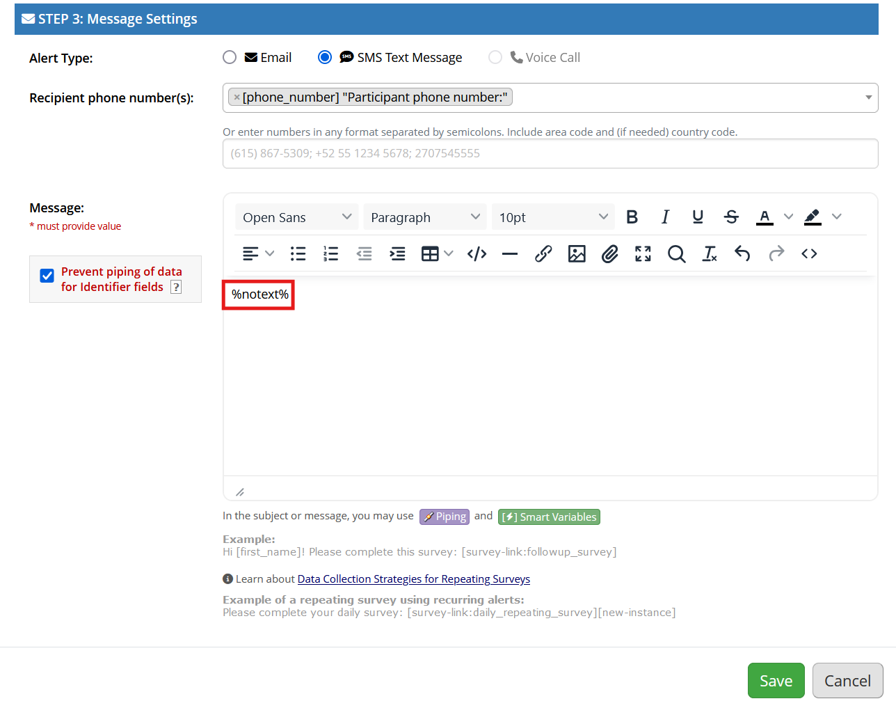Viewport: 896px width, 708px height.
Task: Cancel the alert setup
Action: [848, 681]
